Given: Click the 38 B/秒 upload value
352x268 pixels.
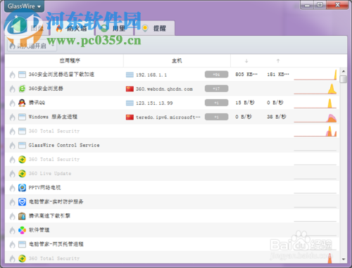Looking at the screenshot, I should pos(277,117).
